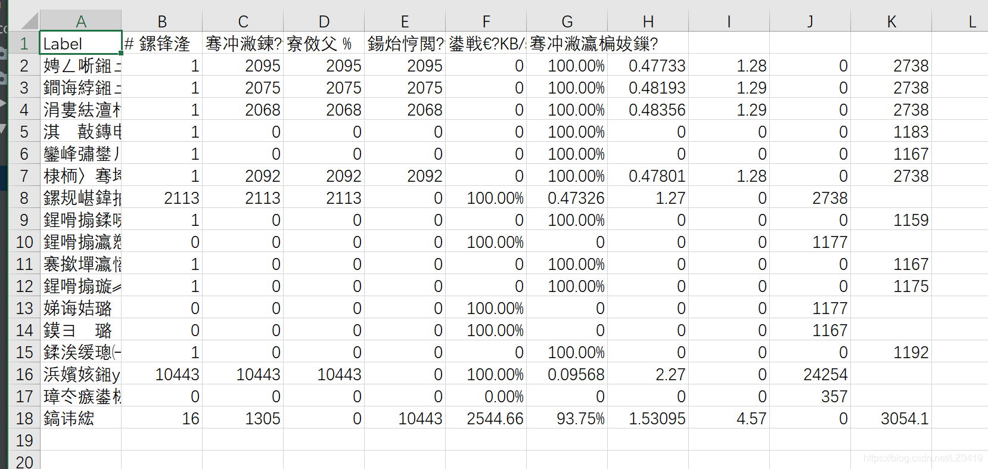The width and height of the screenshot is (988, 469).
Task: Click header cell containing KB/ text
Action: coord(486,44)
